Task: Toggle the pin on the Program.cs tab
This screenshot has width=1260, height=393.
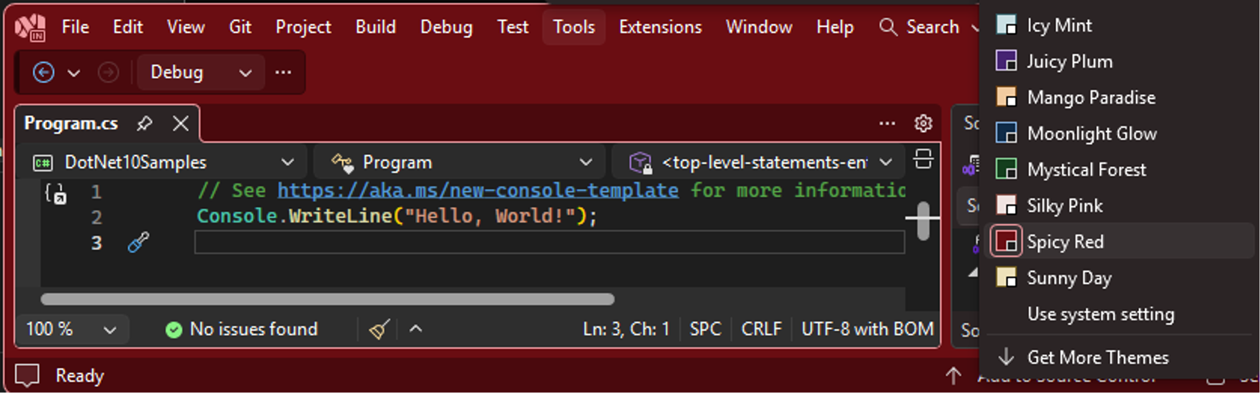Action: point(145,123)
